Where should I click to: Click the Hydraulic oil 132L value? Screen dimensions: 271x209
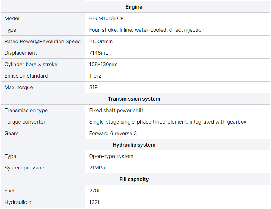95,202
